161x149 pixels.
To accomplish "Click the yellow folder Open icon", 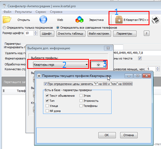I will pyautogui.click(x=7, y=20).
